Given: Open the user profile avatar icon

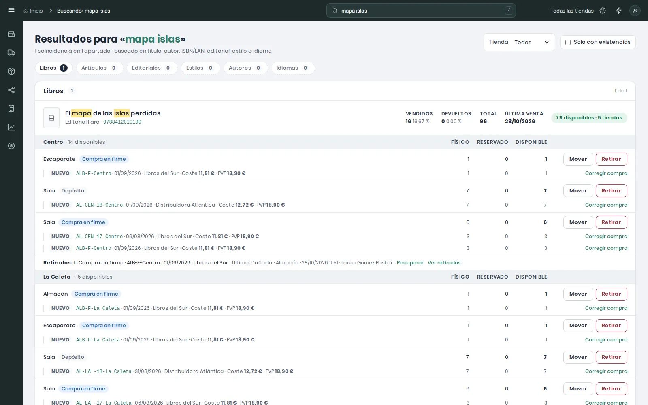Looking at the screenshot, I should [x=635, y=11].
